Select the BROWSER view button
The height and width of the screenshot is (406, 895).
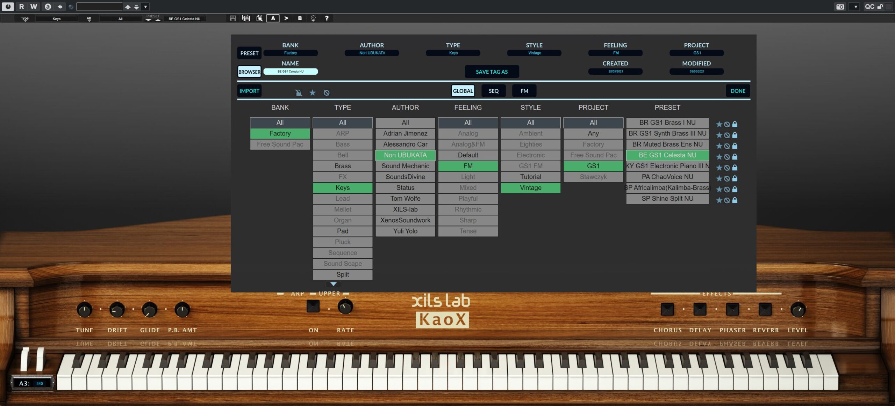[249, 72]
